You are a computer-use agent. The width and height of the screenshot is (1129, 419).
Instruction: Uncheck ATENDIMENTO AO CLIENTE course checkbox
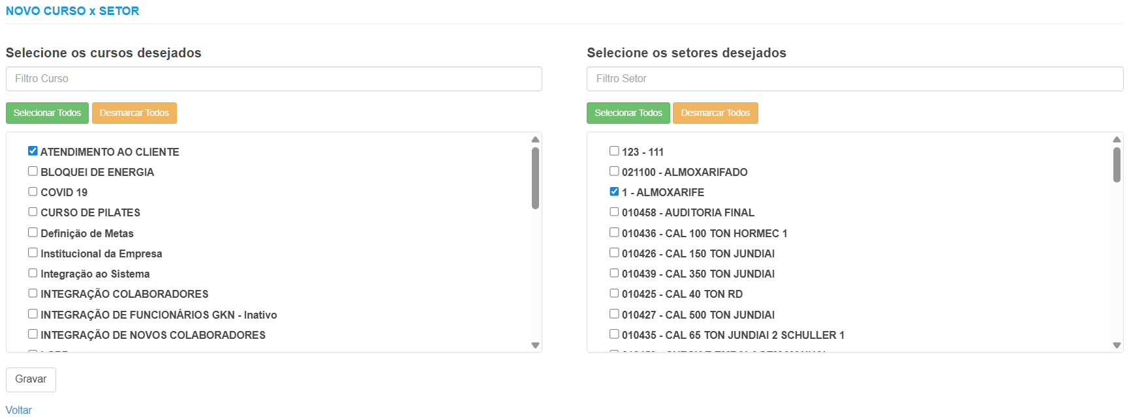tap(33, 151)
